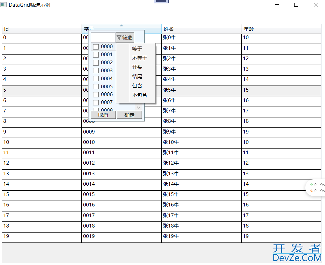Tick the 0004 checkbox
The image size is (325, 265).
point(96,79)
